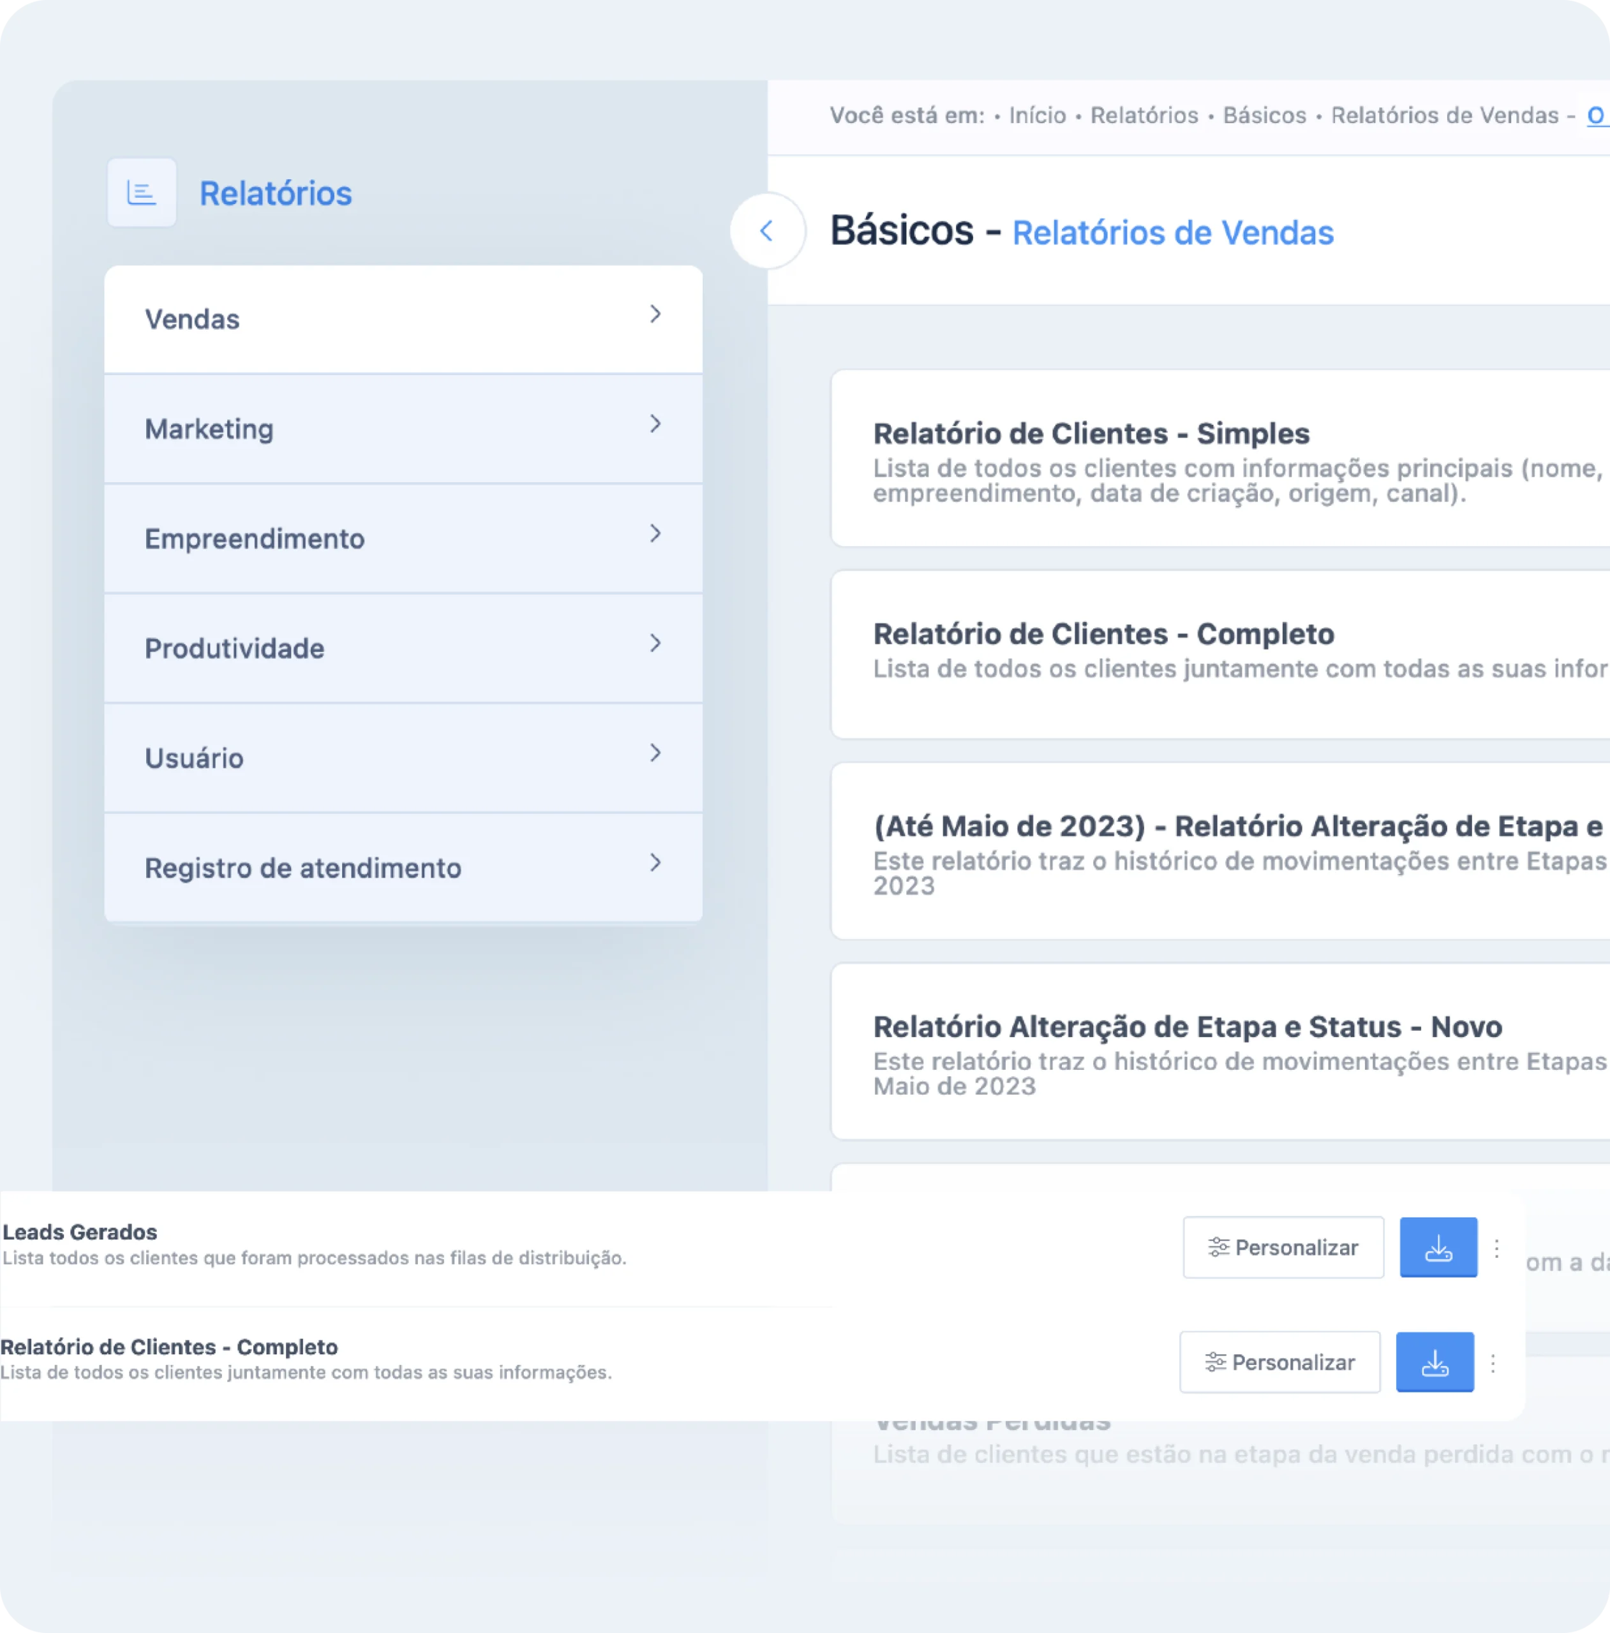Viewport: 1610px width, 1633px height.
Task: Open Relatório de Clientes - Simples card
Action: (1220, 459)
